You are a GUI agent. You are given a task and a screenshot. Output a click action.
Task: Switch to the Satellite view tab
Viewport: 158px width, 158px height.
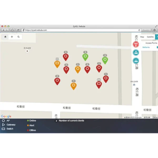point(150,37)
